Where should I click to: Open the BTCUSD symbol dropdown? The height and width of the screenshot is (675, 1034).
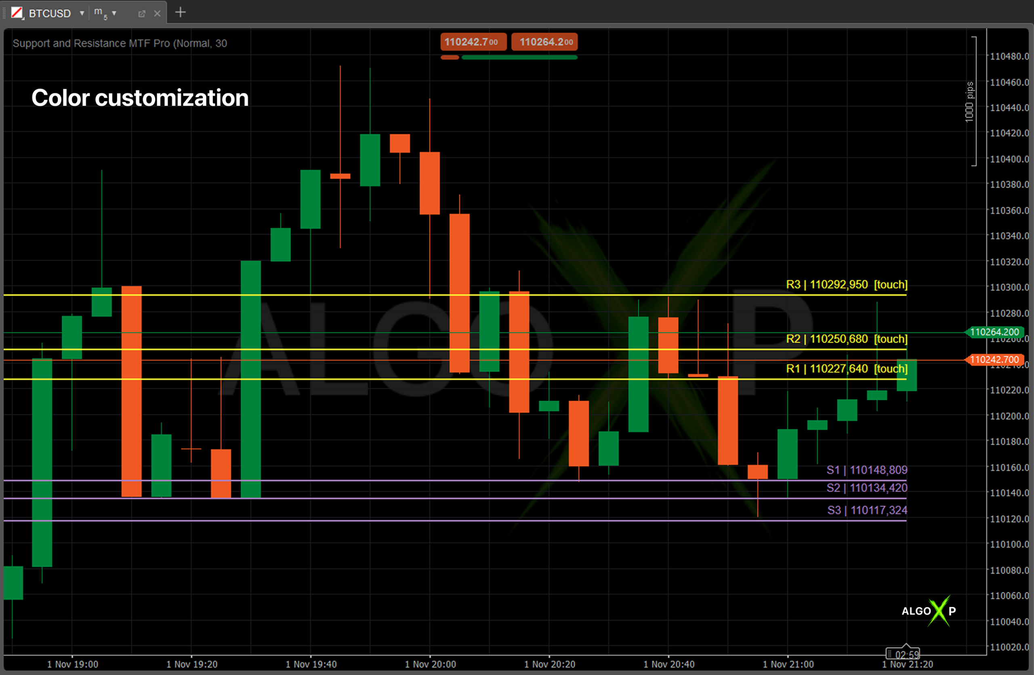pos(82,13)
